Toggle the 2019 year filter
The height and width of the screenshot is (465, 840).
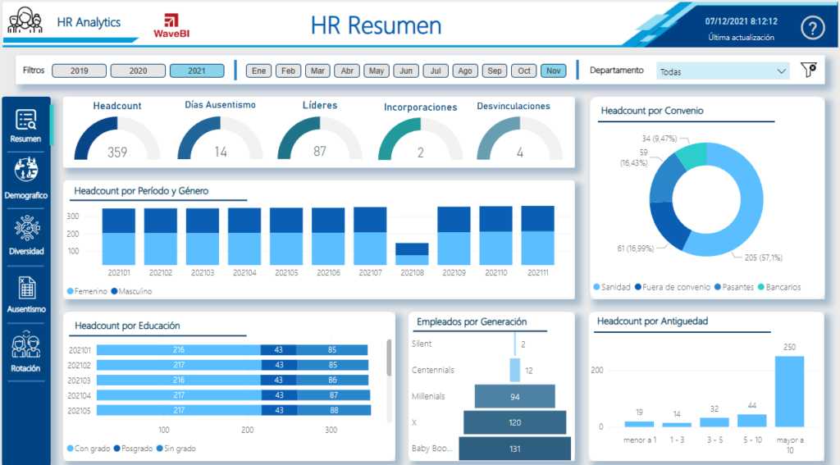pyautogui.click(x=80, y=71)
